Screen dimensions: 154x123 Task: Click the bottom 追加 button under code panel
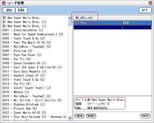pos(79,116)
